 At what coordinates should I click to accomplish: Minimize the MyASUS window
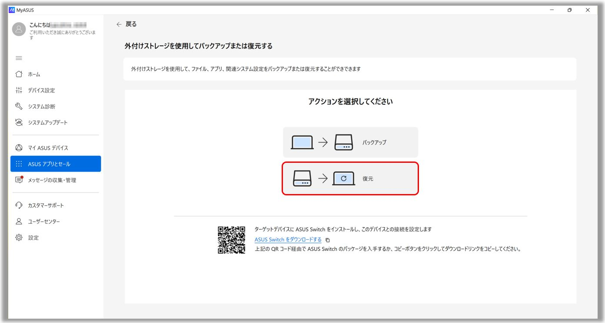[x=552, y=10]
